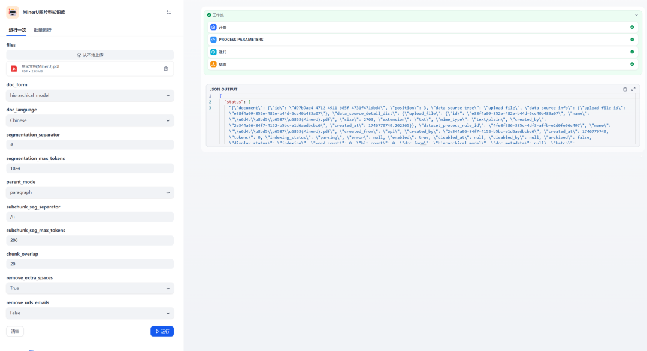Switch to the 批量运行 batch run tab

click(43, 30)
